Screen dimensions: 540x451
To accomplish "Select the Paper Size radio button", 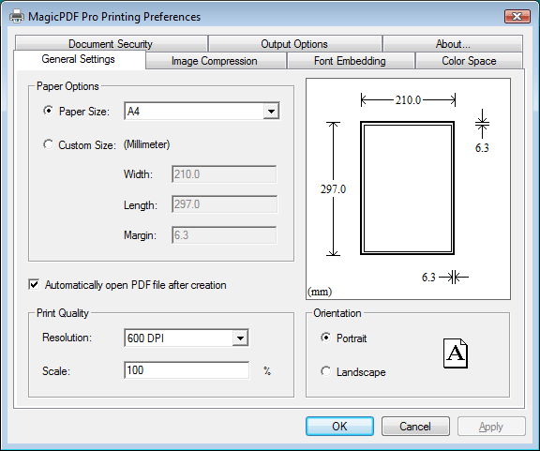I will (x=48, y=111).
